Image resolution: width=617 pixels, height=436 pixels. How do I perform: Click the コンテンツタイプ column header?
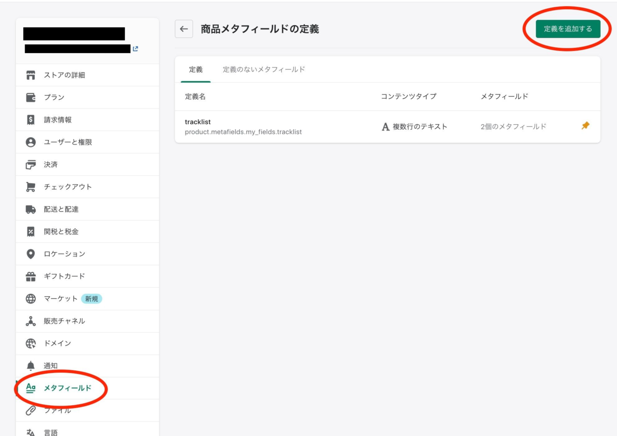408,96
